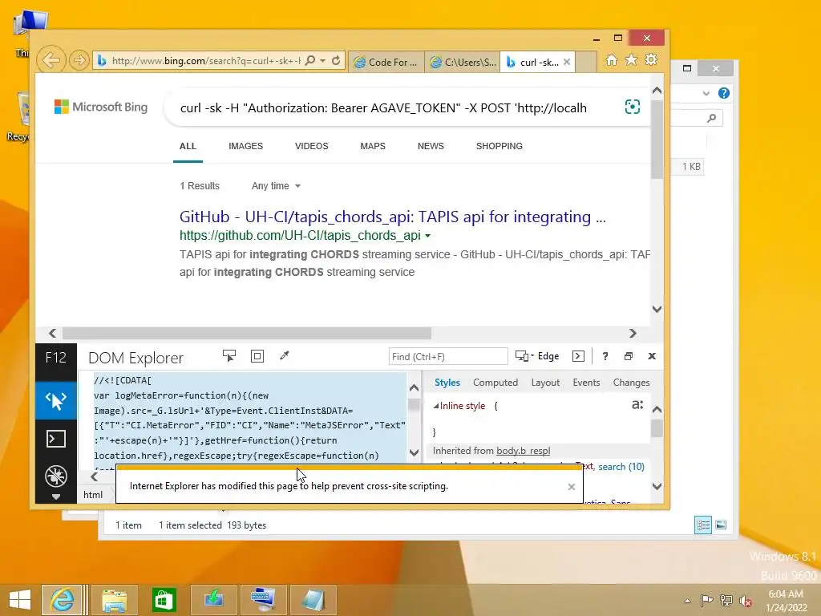Image resolution: width=821 pixels, height=616 pixels.
Task: Select the DOM Explorer select element tool
Action: [229, 356]
